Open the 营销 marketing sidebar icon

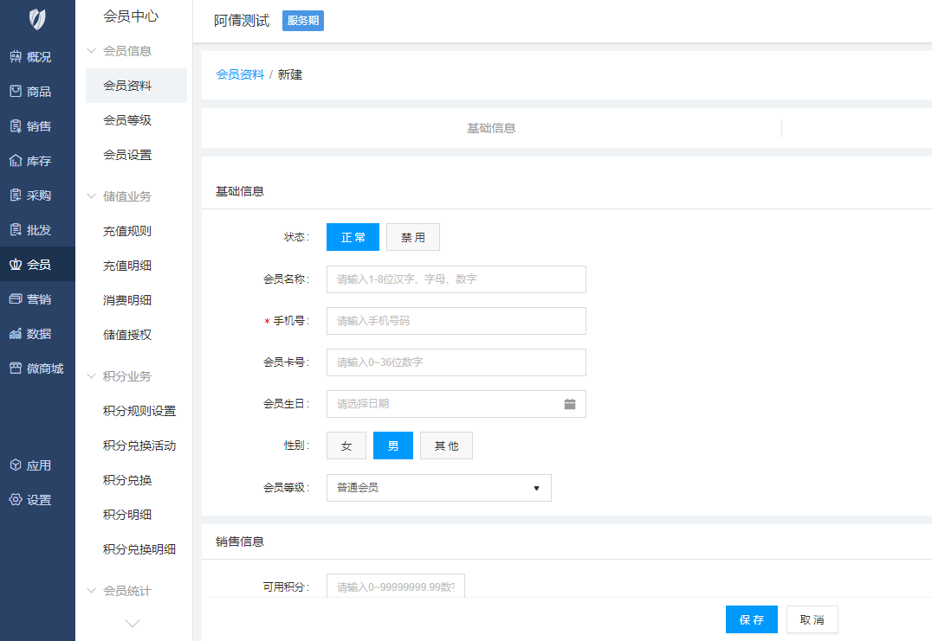click(16, 299)
